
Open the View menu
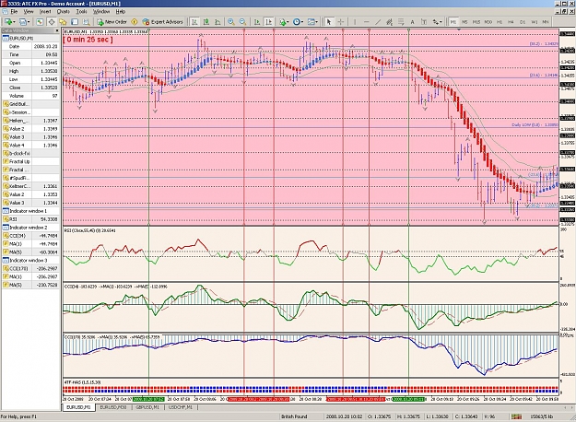[29, 12]
